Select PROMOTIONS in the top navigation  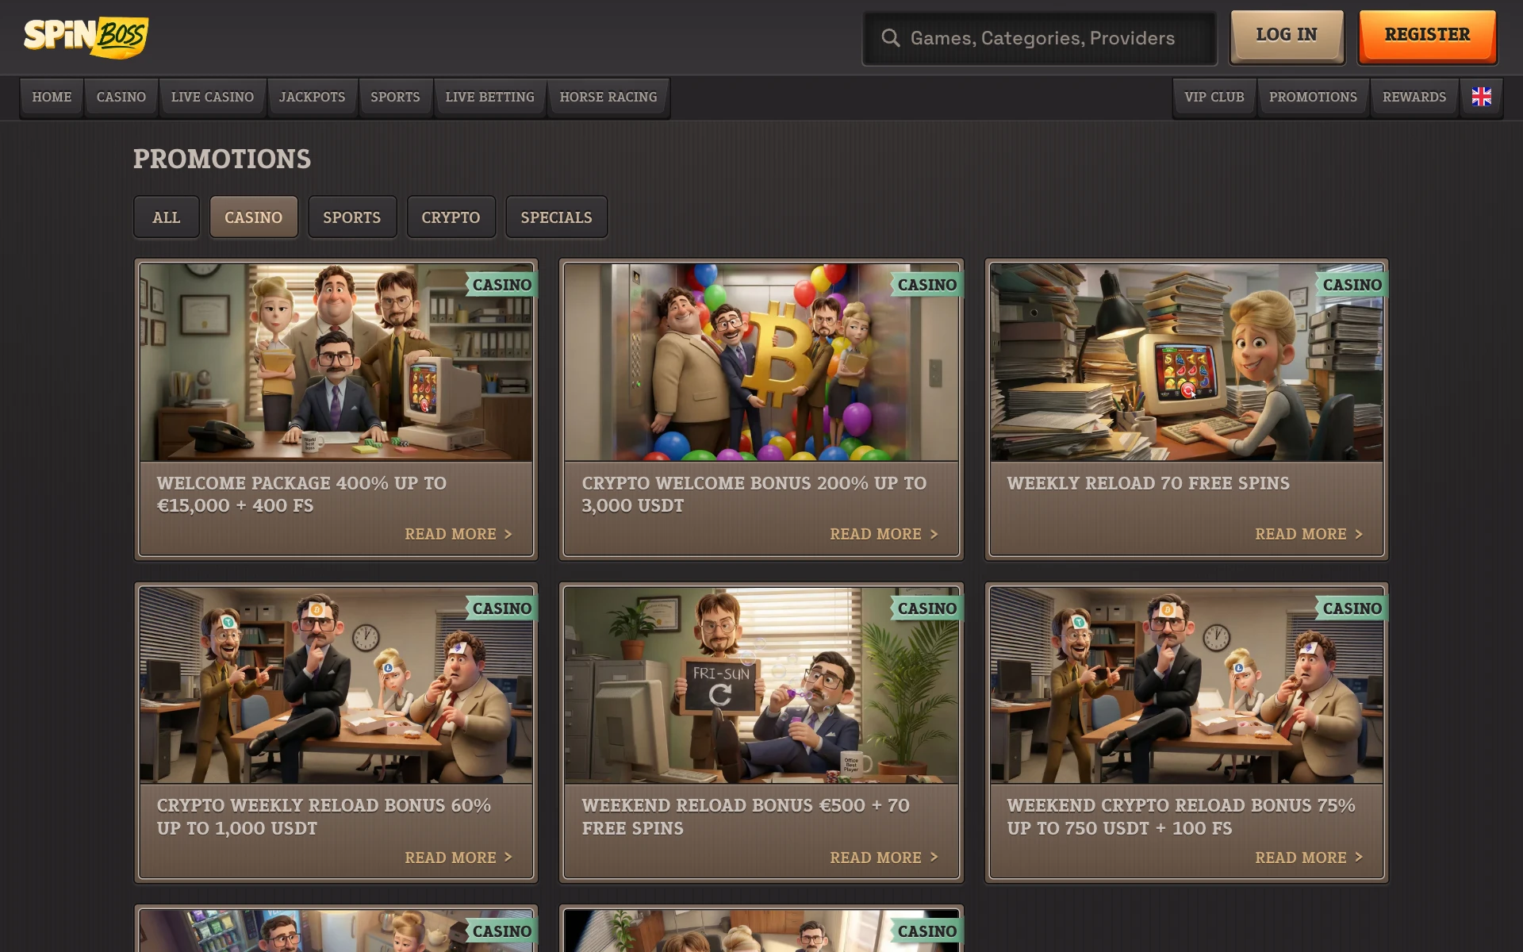coord(1313,97)
